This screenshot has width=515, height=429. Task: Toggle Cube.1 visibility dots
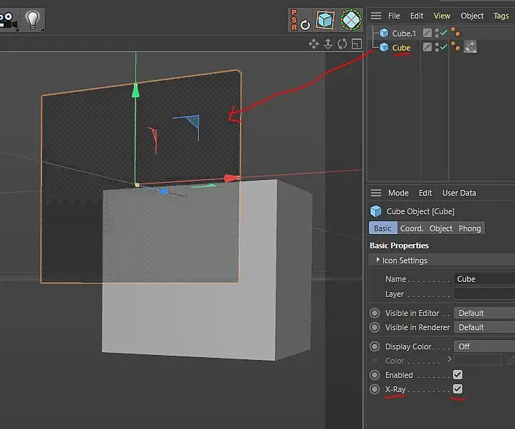click(x=437, y=33)
